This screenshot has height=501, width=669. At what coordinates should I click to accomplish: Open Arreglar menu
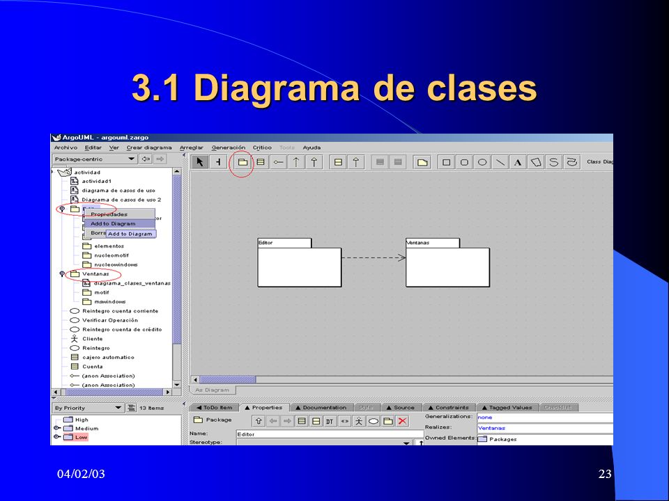pyautogui.click(x=191, y=148)
